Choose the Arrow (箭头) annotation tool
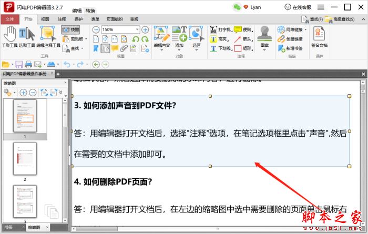The image size is (368, 234). pos(243,39)
